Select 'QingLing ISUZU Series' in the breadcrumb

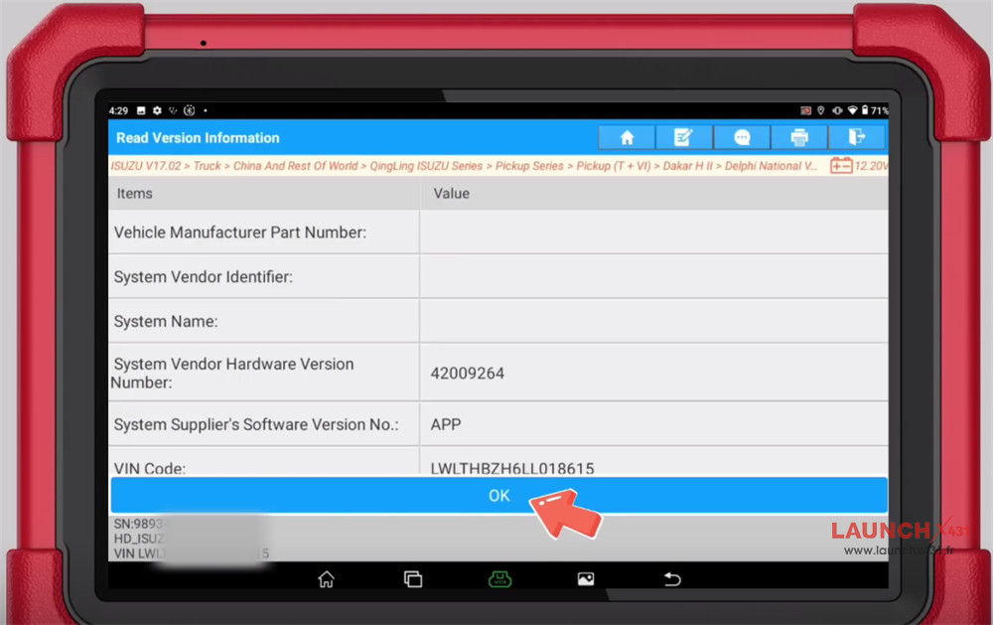tap(426, 166)
